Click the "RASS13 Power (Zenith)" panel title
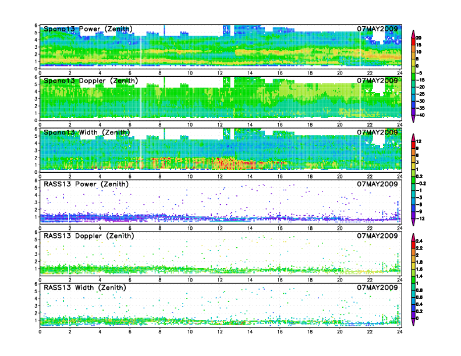The height and width of the screenshot is (356, 461). coord(86,184)
